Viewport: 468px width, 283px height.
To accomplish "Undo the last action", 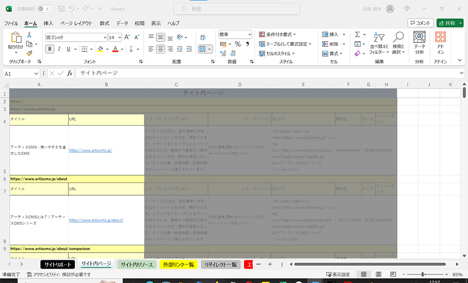I will pyautogui.click(x=71, y=9).
